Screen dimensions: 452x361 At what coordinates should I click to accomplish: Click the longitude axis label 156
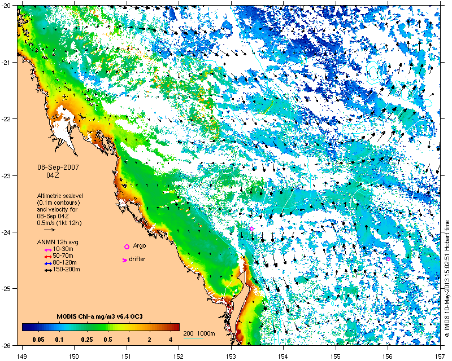coord(388,356)
